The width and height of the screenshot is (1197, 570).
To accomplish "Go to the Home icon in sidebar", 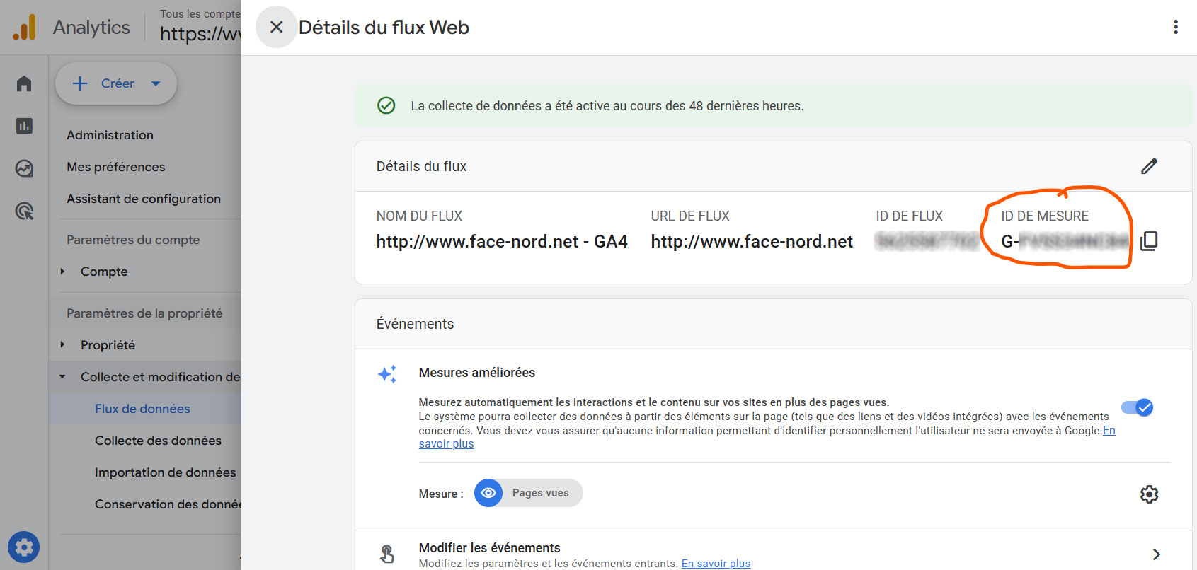I will 24,83.
